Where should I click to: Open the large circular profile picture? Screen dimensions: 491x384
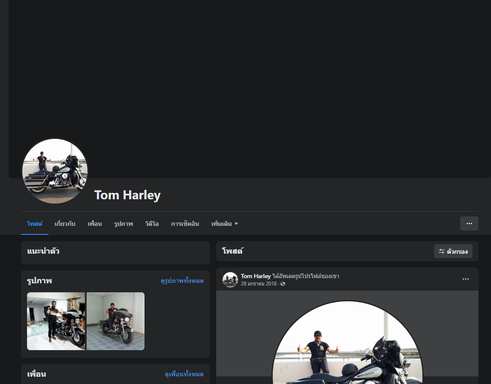coord(55,171)
